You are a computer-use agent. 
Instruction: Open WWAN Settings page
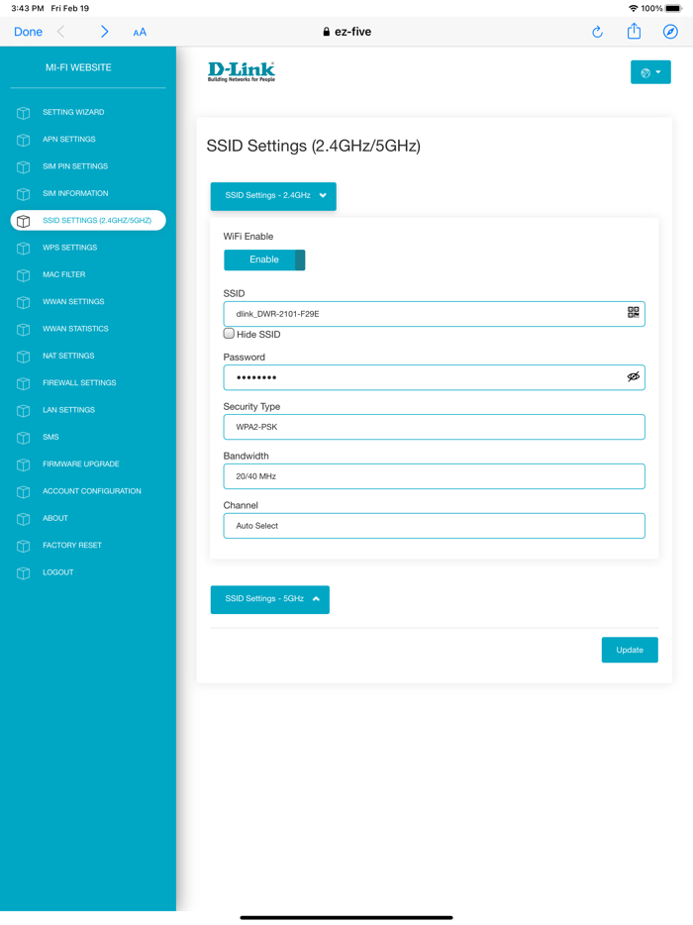[73, 302]
